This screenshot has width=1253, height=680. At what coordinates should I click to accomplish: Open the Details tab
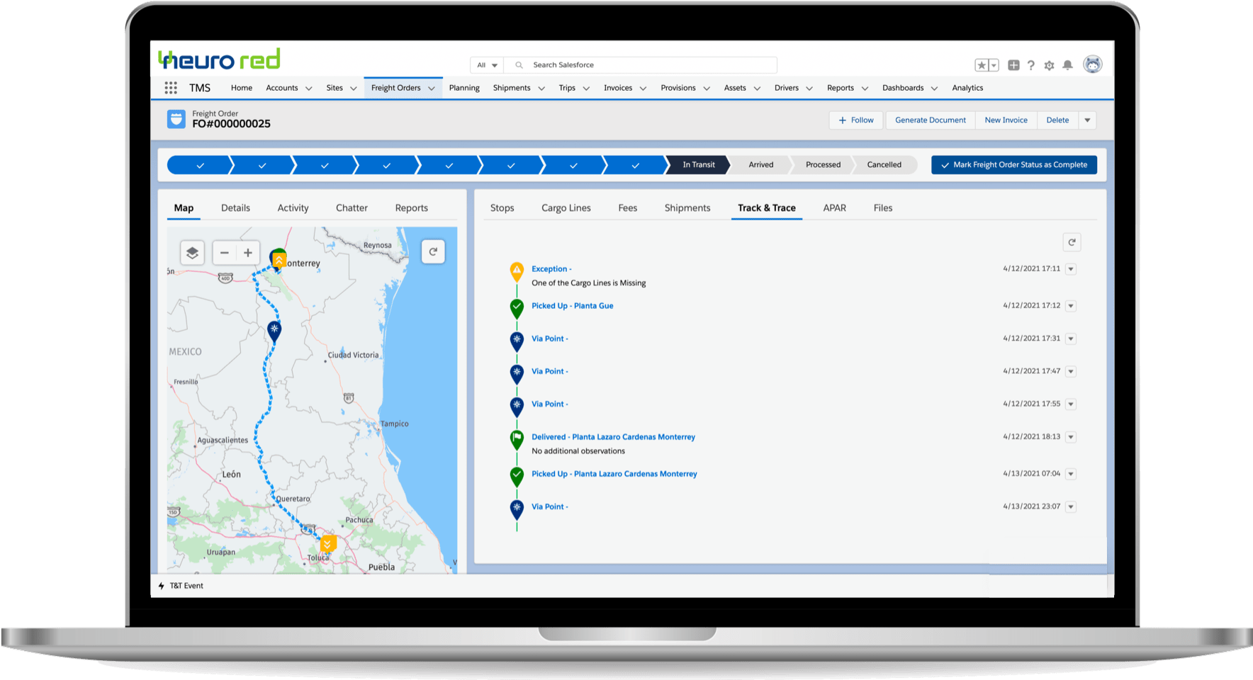coord(235,208)
